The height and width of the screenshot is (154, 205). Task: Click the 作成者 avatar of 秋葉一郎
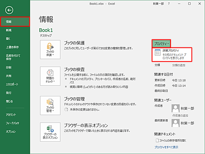click(x=175, y=109)
